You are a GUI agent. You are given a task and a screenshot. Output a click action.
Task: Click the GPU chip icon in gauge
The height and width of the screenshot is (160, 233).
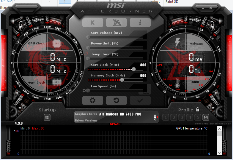[x=57, y=43]
